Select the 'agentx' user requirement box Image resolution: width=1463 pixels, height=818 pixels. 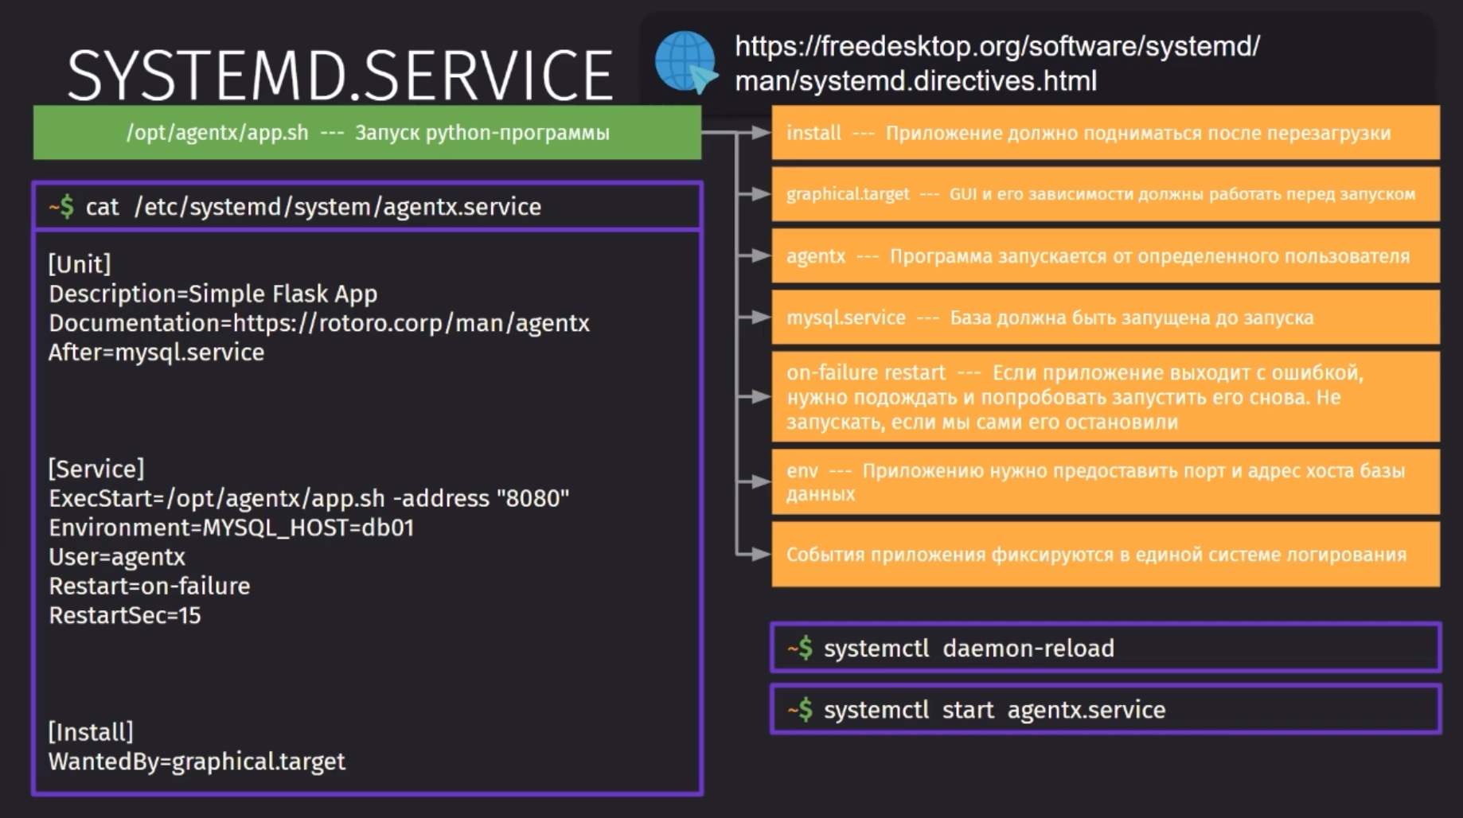(x=1106, y=256)
